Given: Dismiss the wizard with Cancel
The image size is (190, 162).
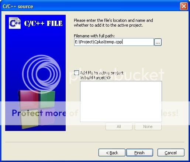Looking at the screenshot, I should click(171, 153).
